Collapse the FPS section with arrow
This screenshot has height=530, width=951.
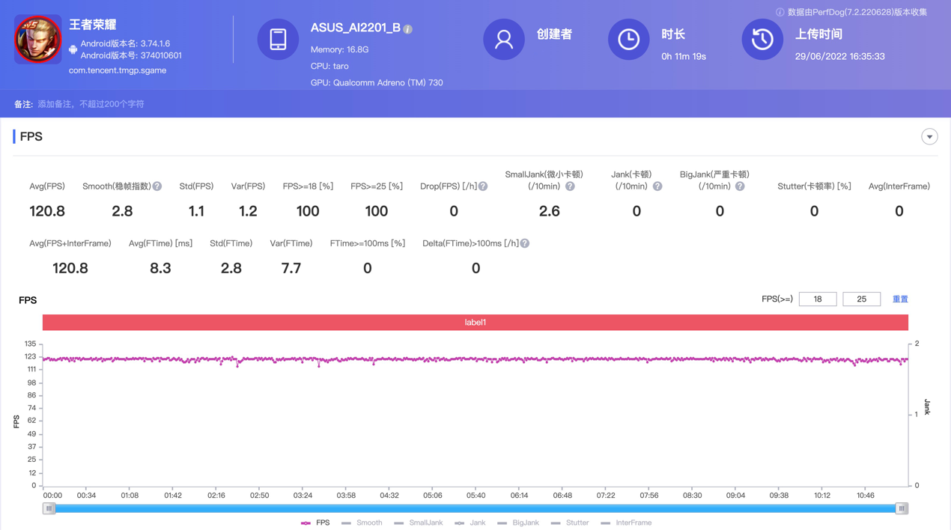click(x=929, y=137)
